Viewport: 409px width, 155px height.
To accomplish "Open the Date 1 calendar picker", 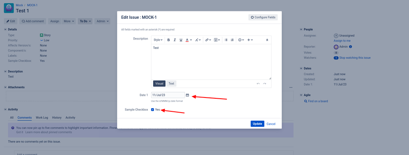I will pos(187,95).
